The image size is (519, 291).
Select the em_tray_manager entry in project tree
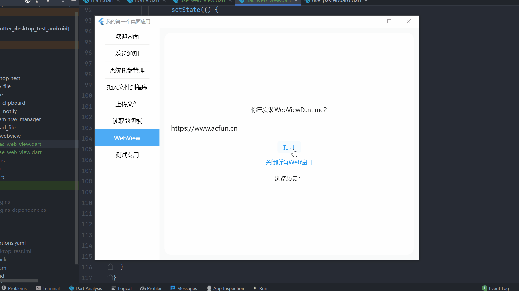[x=20, y=119]
